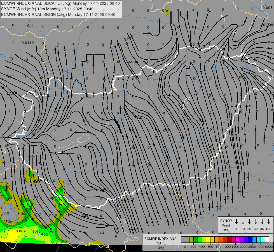Click the 83.6 value on the map
Viewport: 274px width, 252px height.
tap(53, 215)
